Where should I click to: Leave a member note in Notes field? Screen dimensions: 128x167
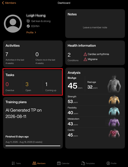(95, 28)
